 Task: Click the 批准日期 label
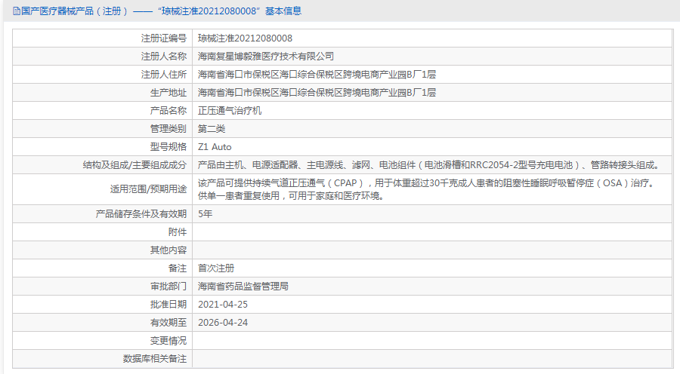point(168,305)
